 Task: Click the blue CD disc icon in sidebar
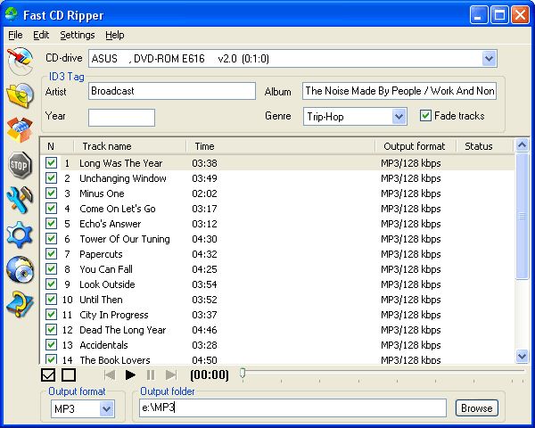click(x=20, y=269)
